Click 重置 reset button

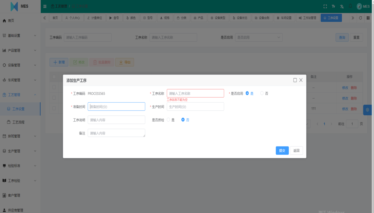(x=356, y=38)
